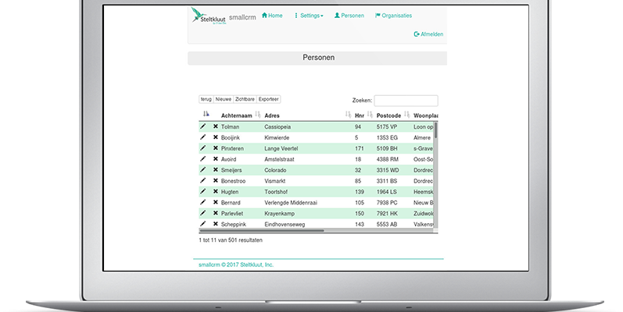Sort table by Adres column
The image size is (623, 312).
[x=272, y=115]
